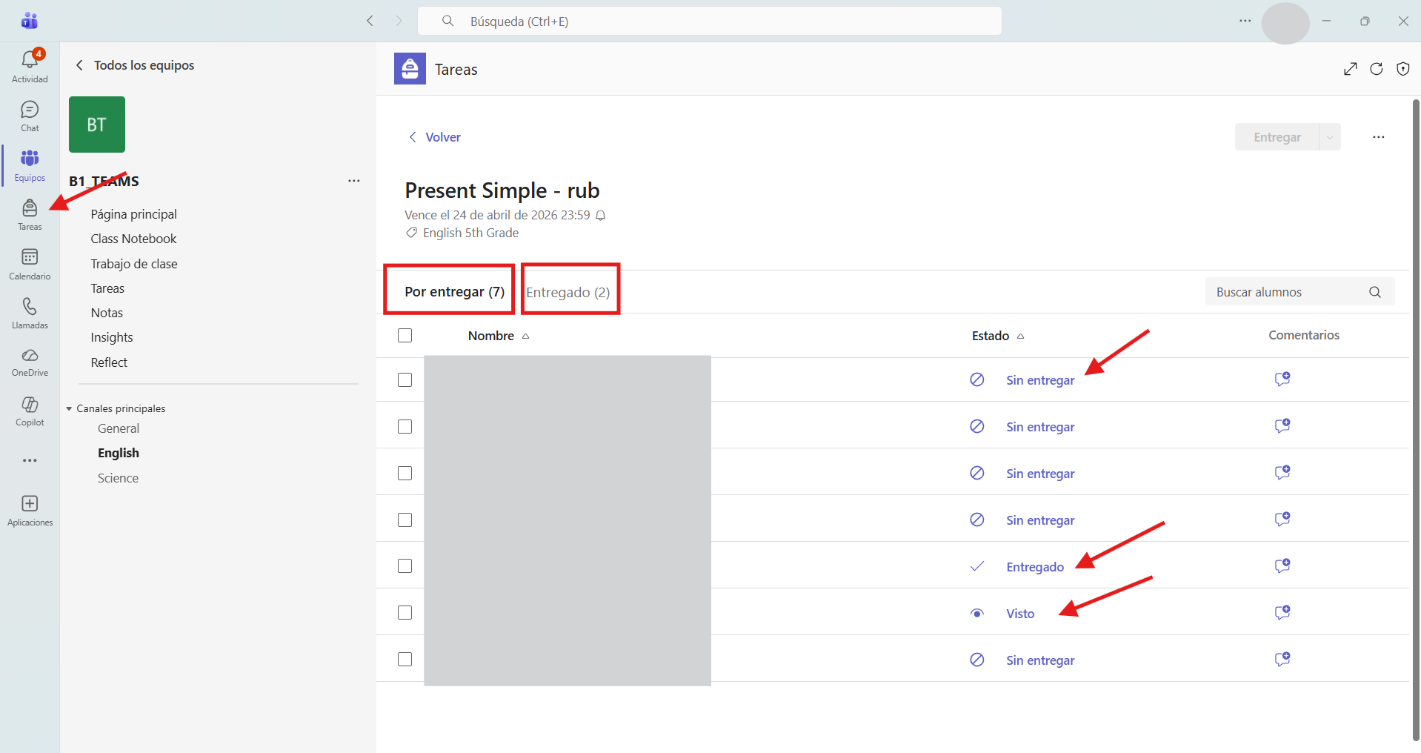Open first Sin entregar status link
The height and width of the screenshot is (753, 1421).
click(x=1040, y=380)
